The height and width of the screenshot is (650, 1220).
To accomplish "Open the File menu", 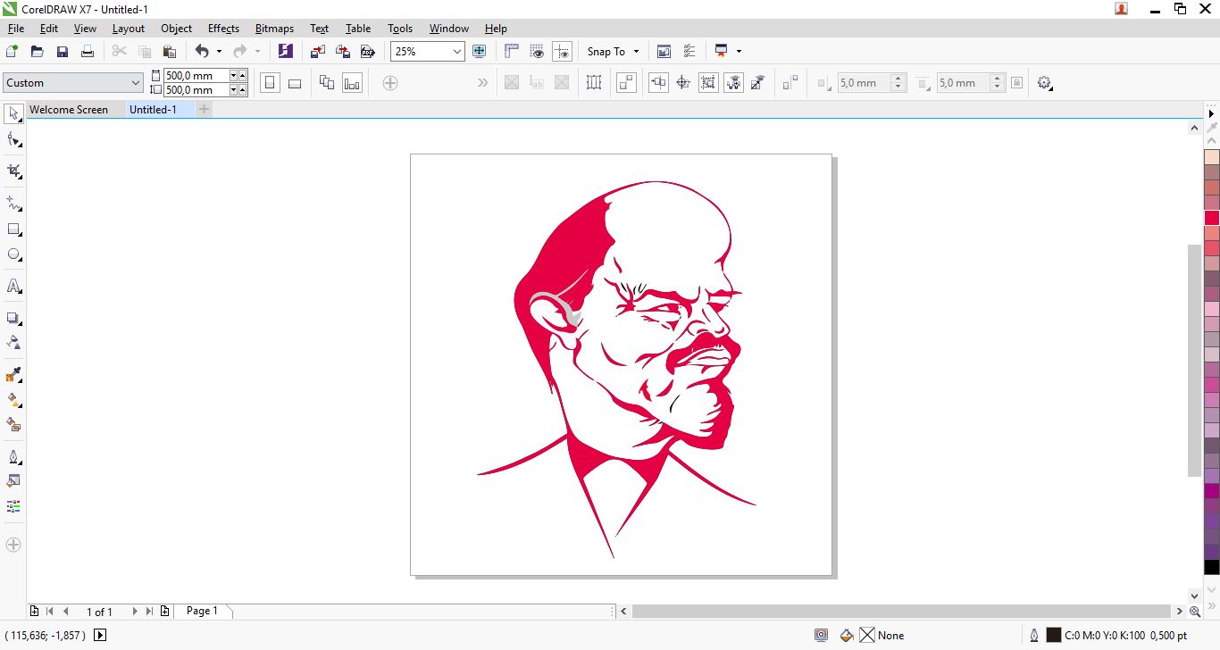I will pyautogui.click(x=15, y=29).
